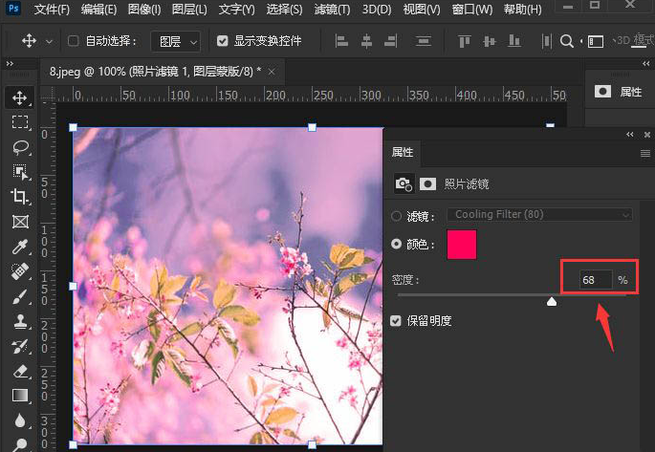Viewport: 655px width, 452px height.
Task: Enable the 自动选择 checkbox
Action: 74,42
